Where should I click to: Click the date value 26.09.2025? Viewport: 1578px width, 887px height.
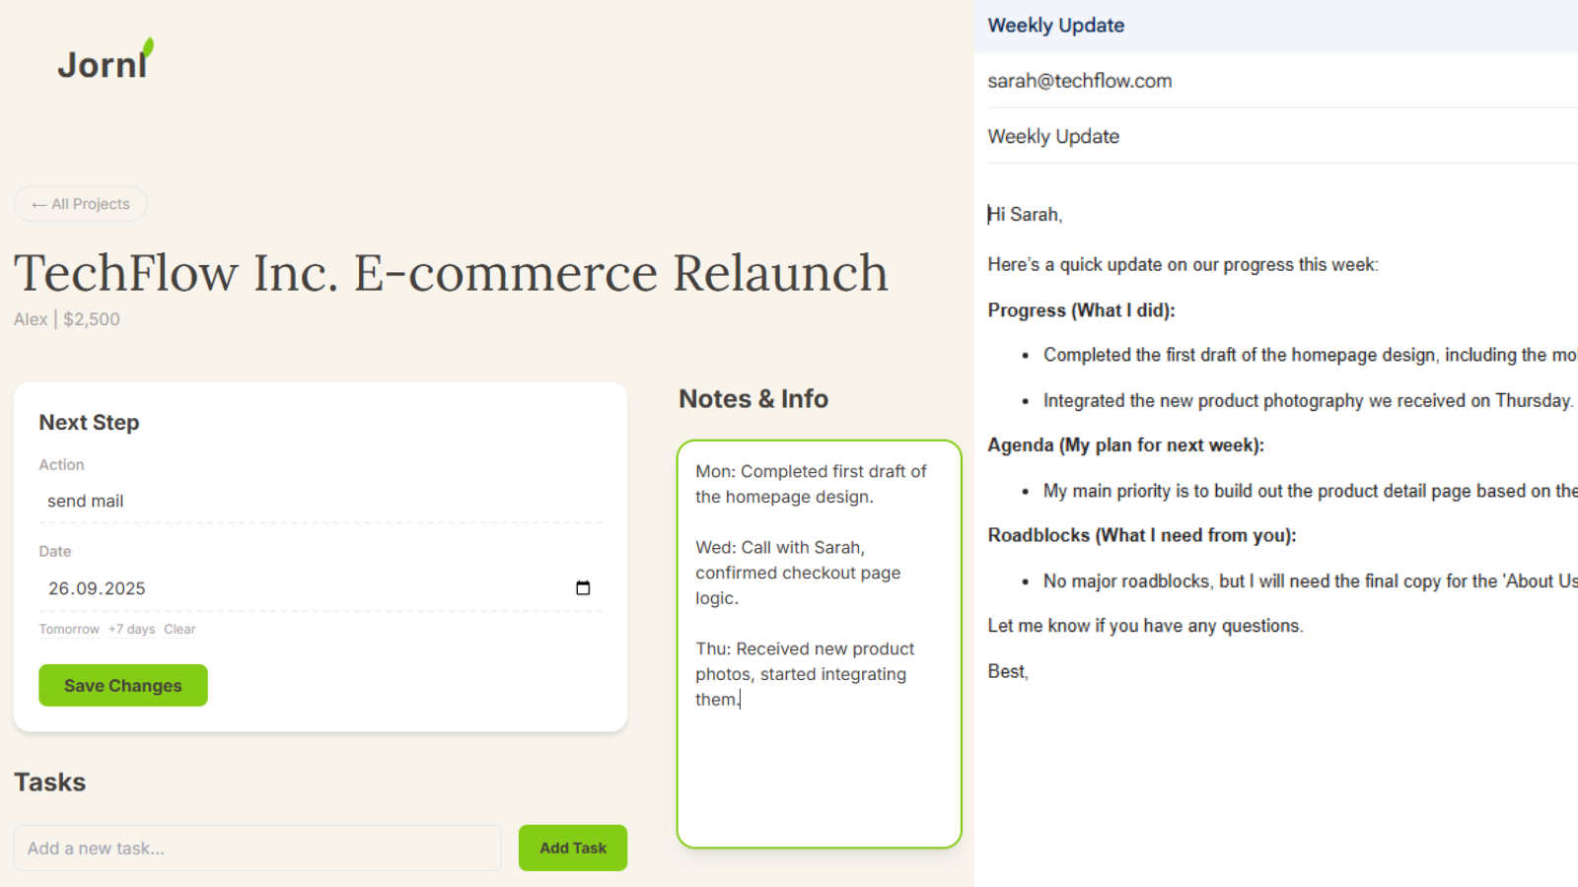pyautogui.click(x=97, y=588)
